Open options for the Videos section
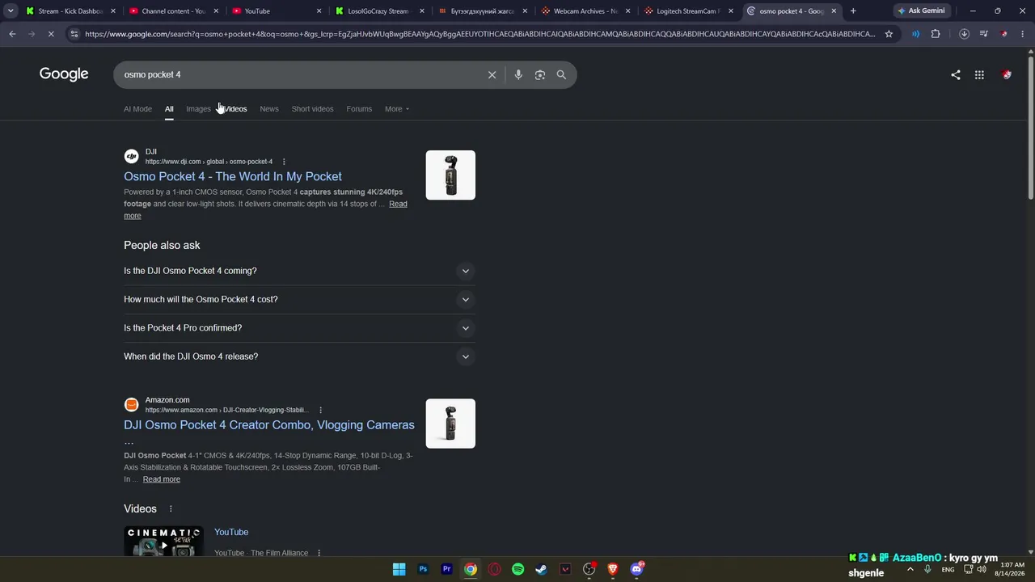Screen dimensions: 1035x582 tap(171, 508)
